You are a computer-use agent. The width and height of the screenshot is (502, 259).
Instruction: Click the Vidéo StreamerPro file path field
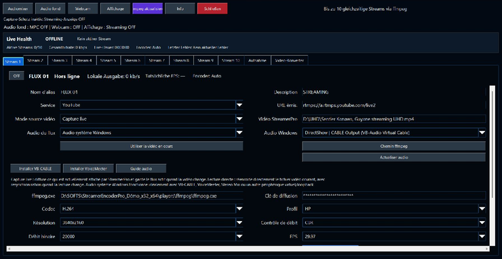(393, 119)
